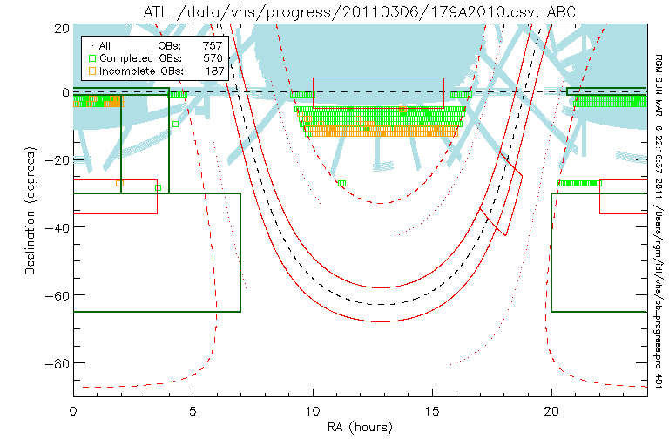Click the green marker row at far right near declination -27
Image resolution: width=669 pixels, height=446 pixels.
[x=579, y=183]
